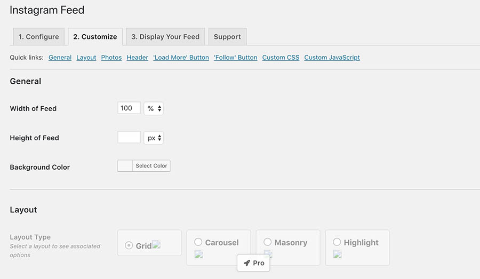Jump to the Custom JavaScript quick link
Image resolution: width=480 pixels, height=279 pixels.
(332, 58)
